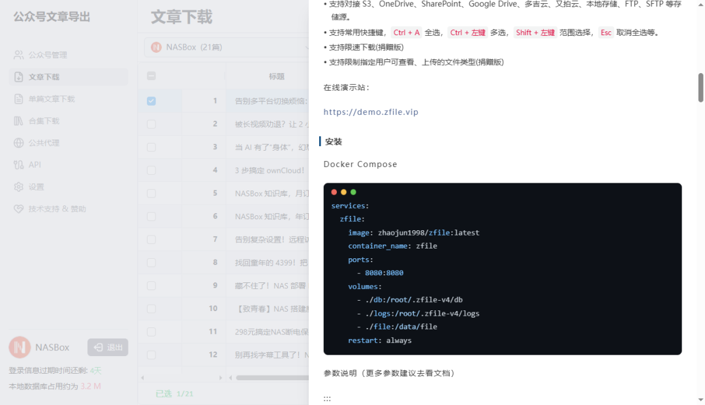Open the https://demo.zfile.vip demo link
Image resolution: width=705 pixels, height=405 pixels.
tap(371, 112)
